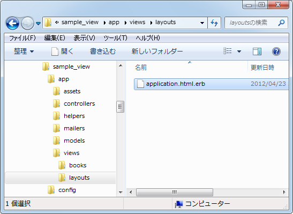This screenshot has height=214, width=293.
Task: Click the date 2012/04/23 cell
Action: (268, 84)
